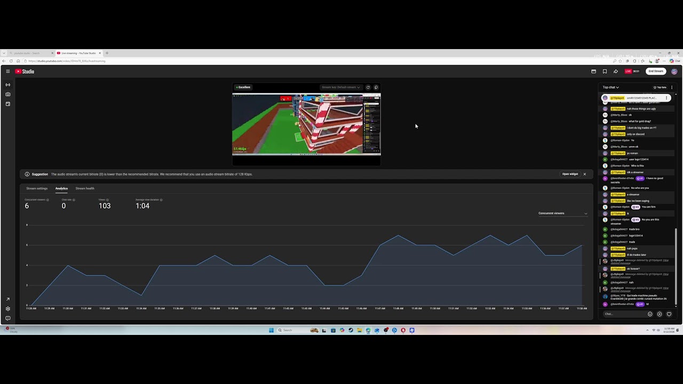Open the account avatar menu
This screenshot has height=384, width=683.
point(674,71)
